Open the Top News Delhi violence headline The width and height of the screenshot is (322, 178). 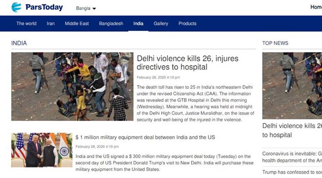coord(292,130)
